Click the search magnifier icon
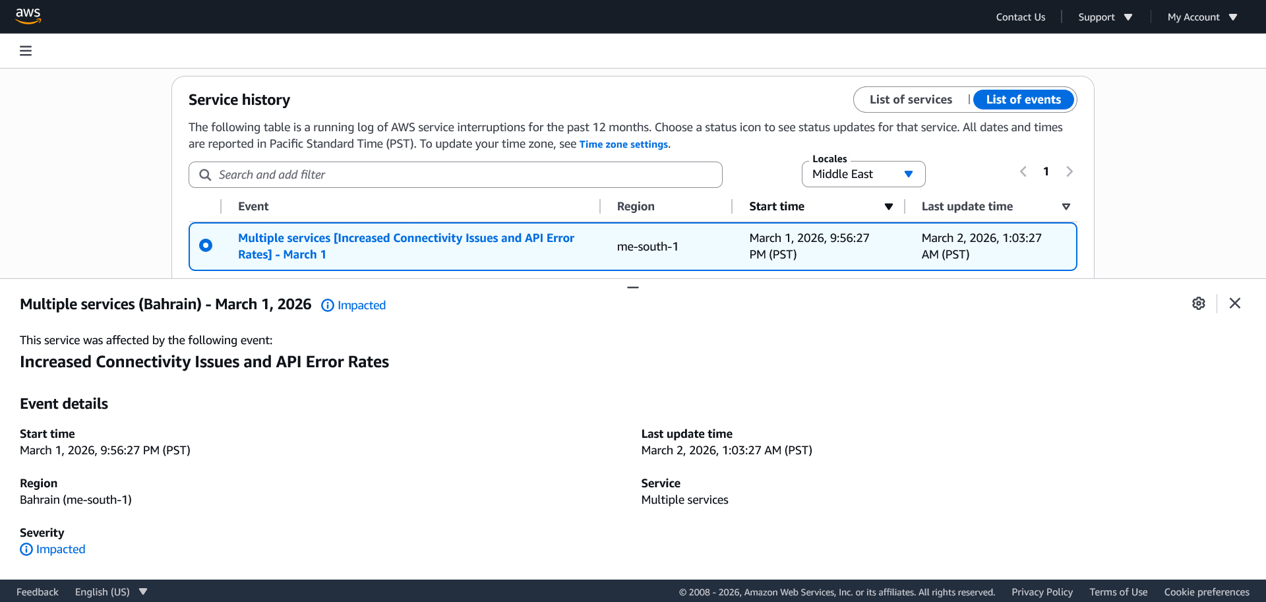 tap(205, 175)
